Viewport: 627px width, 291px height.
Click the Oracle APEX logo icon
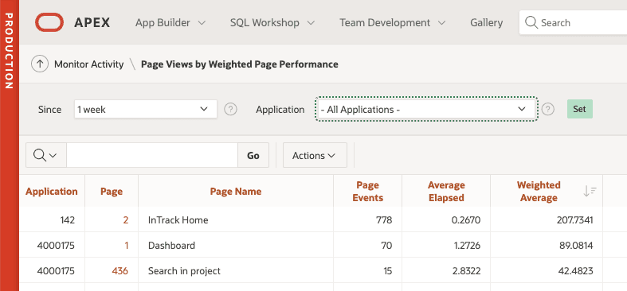49,22
